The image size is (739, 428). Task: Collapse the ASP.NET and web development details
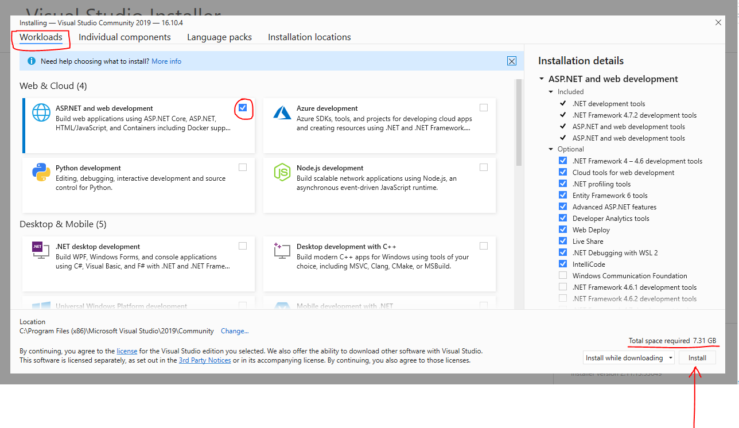click(x=542, y=79)
